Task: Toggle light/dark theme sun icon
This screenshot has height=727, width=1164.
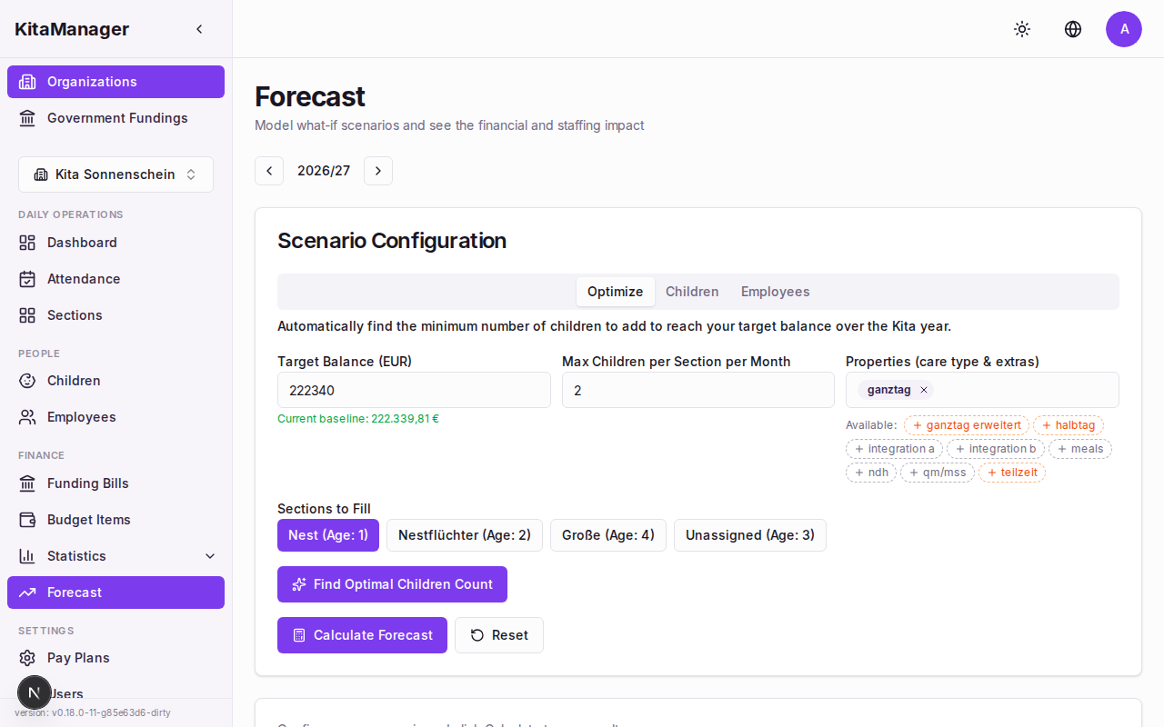Action: [x=1022, y=29]
